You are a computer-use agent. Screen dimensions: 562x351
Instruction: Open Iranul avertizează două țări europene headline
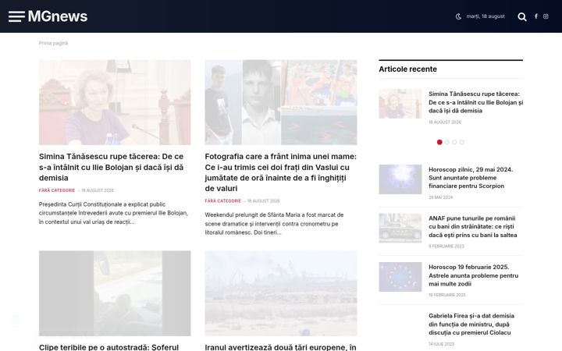click(x=281, y=347)
